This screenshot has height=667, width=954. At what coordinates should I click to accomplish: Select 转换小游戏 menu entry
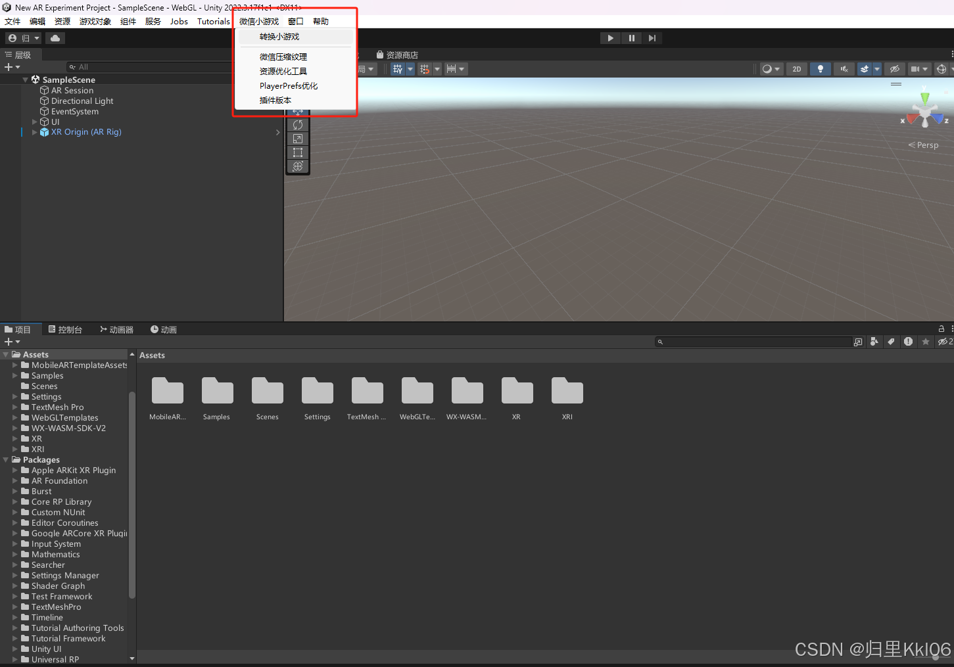click(295, 37)
